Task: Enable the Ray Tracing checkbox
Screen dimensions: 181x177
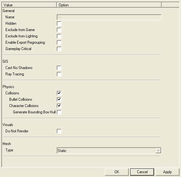Action: click(x=59, y=74)
